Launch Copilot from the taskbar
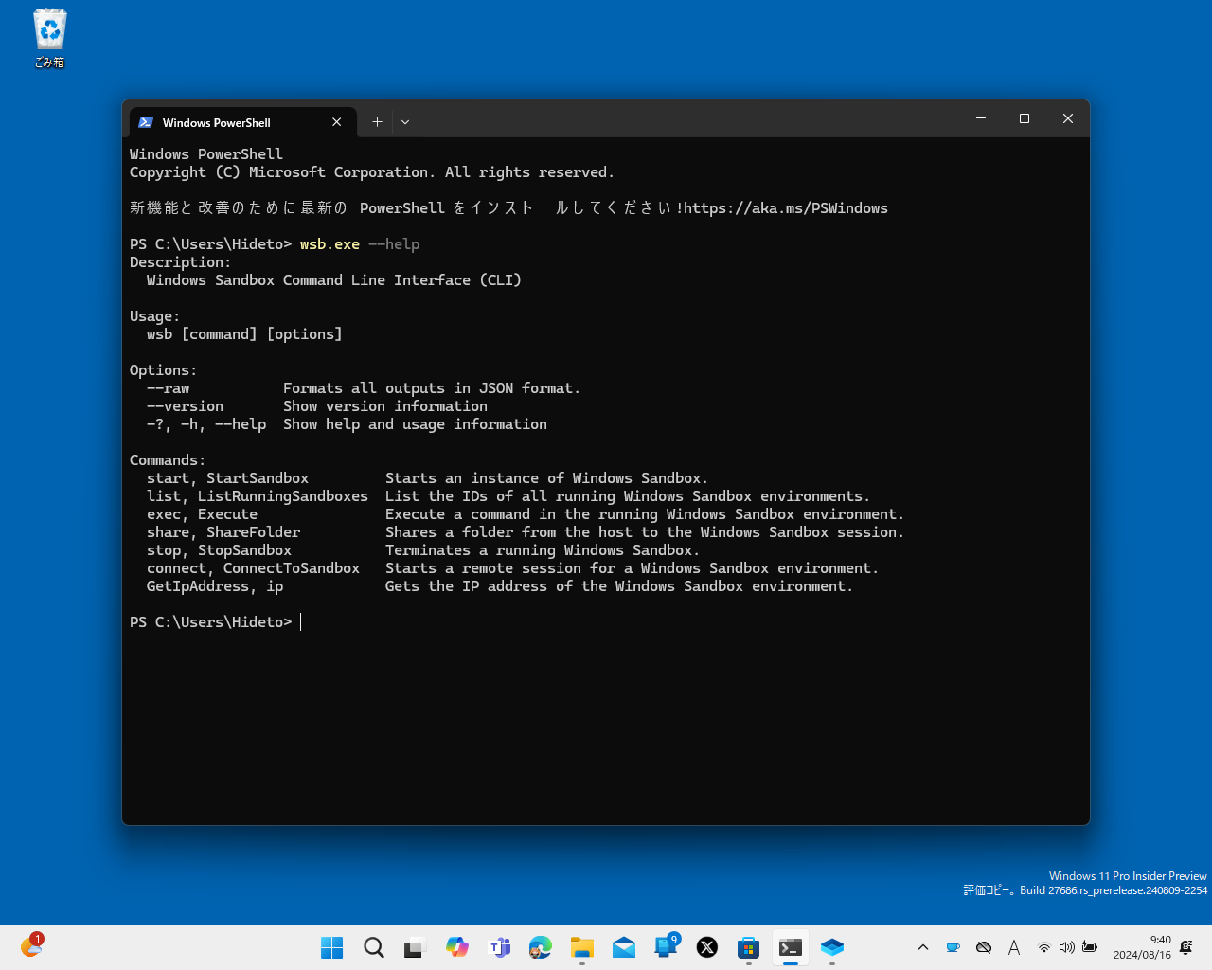1212x970 pixels. coord(457,947)
